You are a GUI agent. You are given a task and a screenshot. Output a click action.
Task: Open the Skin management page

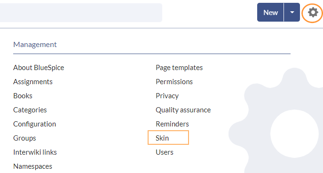tap(162, 138)
